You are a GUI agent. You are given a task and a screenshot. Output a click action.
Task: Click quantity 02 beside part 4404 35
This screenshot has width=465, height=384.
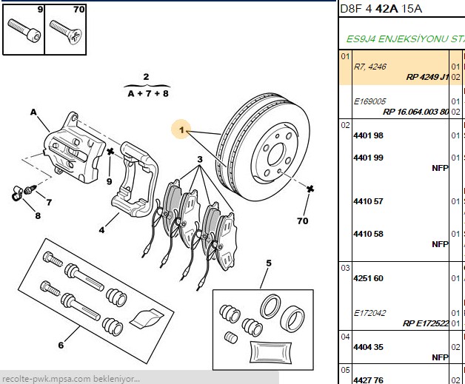pos(455,347)
